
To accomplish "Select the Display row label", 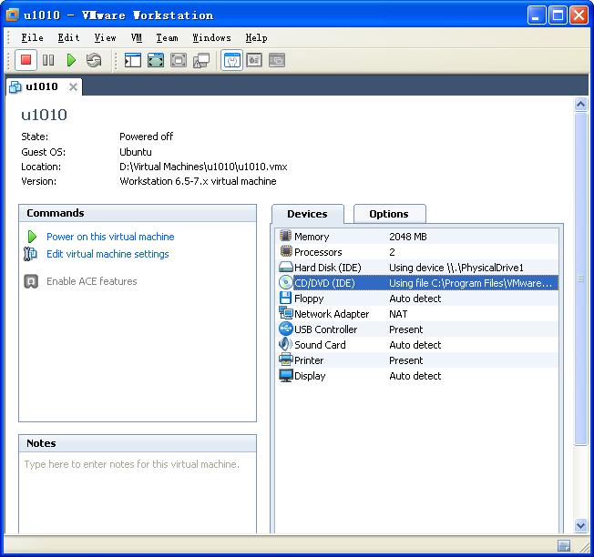I will [310, 377].
